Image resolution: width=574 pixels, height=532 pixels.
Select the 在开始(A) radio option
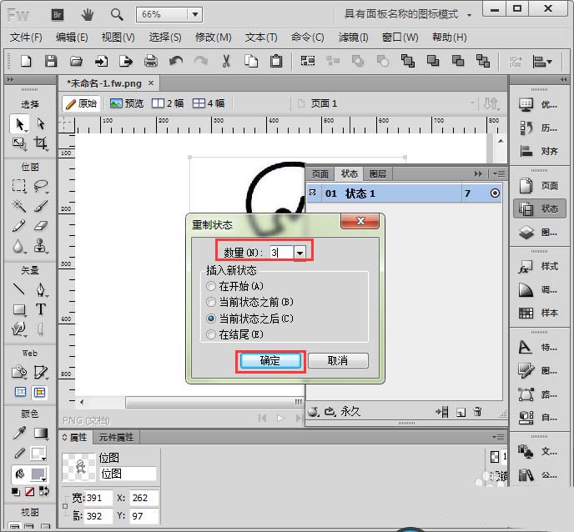click(x=211, y=286)
